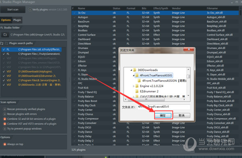The image size is (242, 158).
Task: Toggle the Verify plugins option
Action: [30, 10]
